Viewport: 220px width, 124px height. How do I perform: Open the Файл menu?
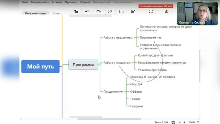tap(25, 2)
